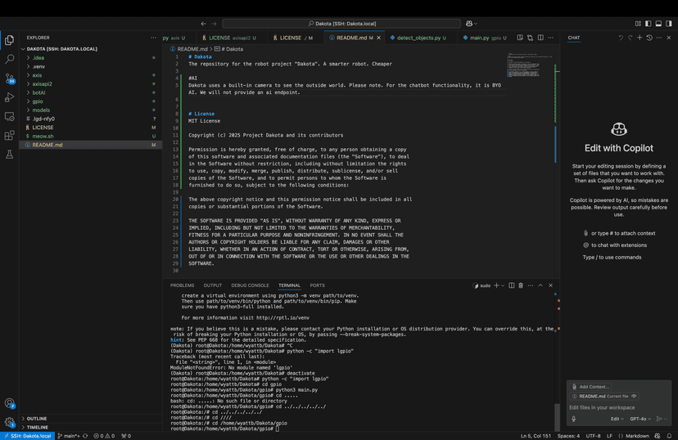
Task: Open the GPT-4o model picker dropdown
Action: tap(641, 419)
